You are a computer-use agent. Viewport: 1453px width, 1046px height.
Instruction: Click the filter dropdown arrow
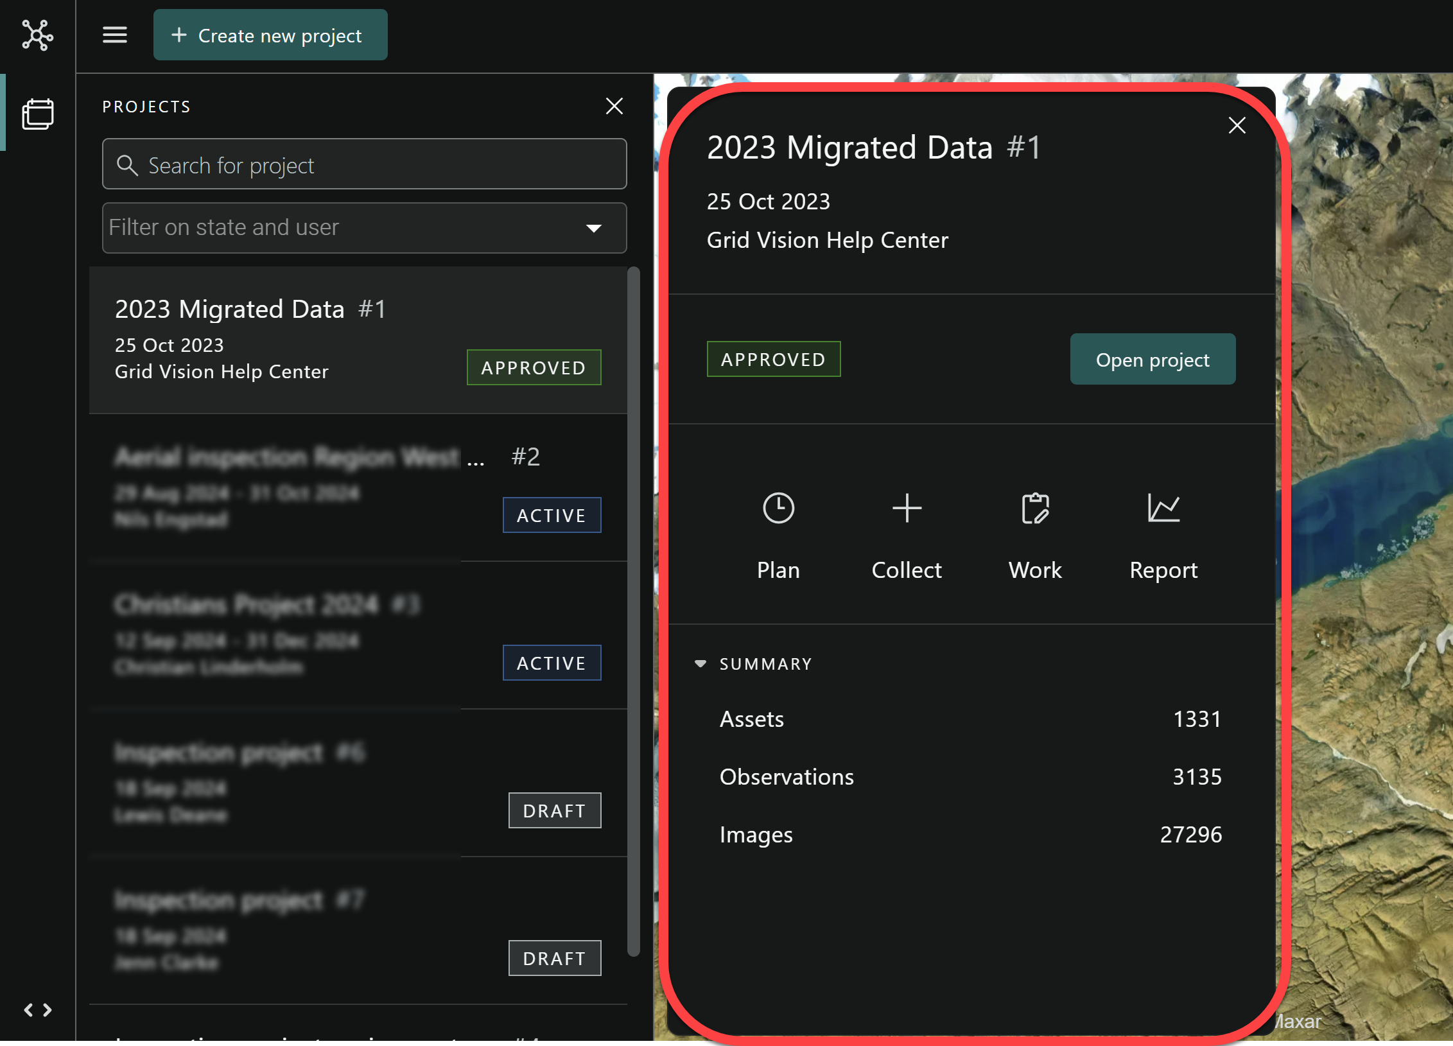[593, 228]
